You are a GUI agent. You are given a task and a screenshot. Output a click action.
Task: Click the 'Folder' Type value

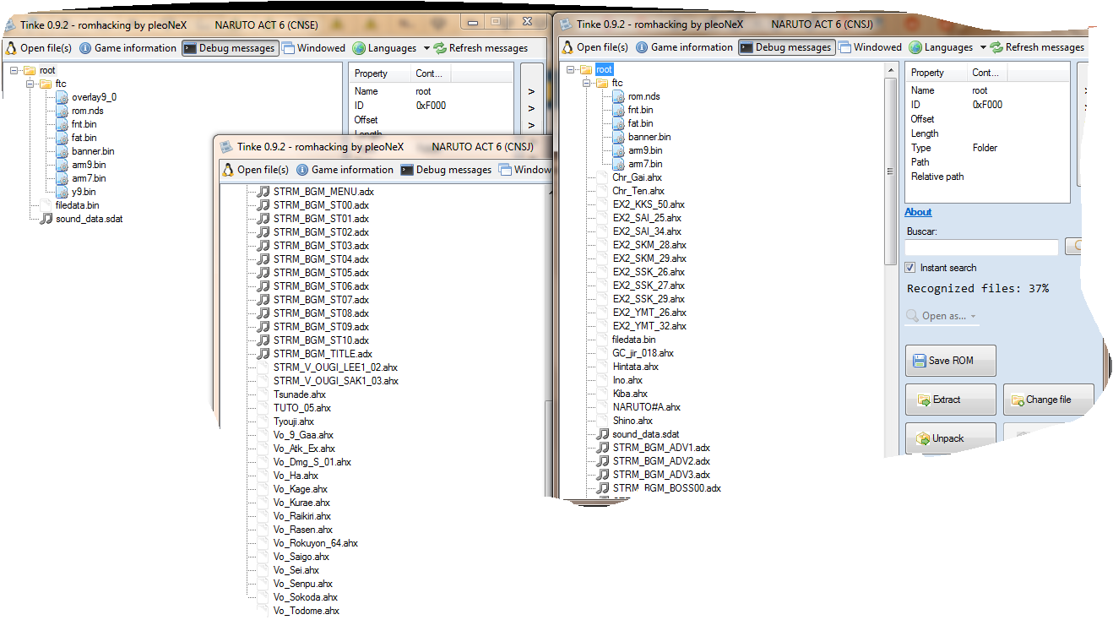coord(985,148)
